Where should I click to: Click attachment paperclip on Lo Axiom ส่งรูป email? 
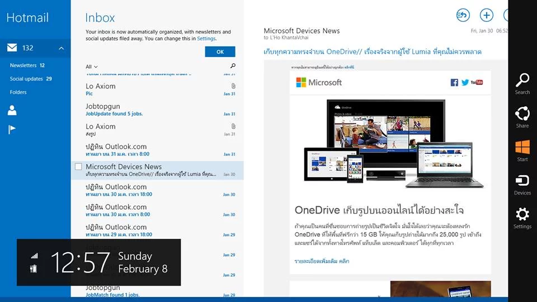tap(233, 126)
